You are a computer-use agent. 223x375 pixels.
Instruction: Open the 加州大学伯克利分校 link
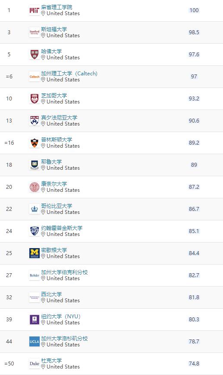(65, 272)
